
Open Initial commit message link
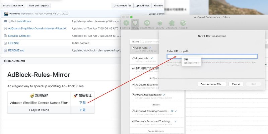point(81,43)
